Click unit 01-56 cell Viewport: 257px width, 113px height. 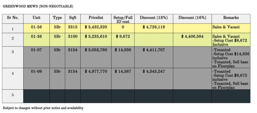36,28
